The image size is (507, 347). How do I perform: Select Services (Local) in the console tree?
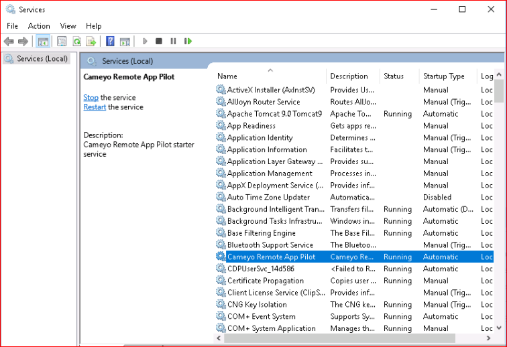click(x=42, y=59)
